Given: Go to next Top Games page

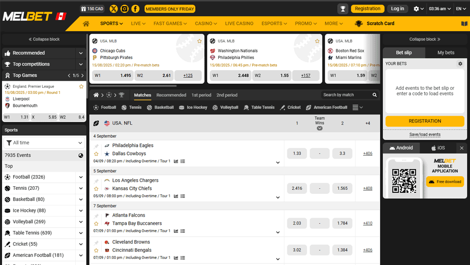Looking at the screenshot, I should coord(82,75).
